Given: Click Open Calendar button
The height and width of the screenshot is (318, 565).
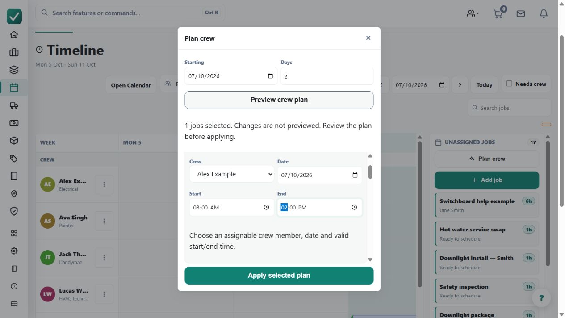Looking at the screenshot, I should pos(131,85).
